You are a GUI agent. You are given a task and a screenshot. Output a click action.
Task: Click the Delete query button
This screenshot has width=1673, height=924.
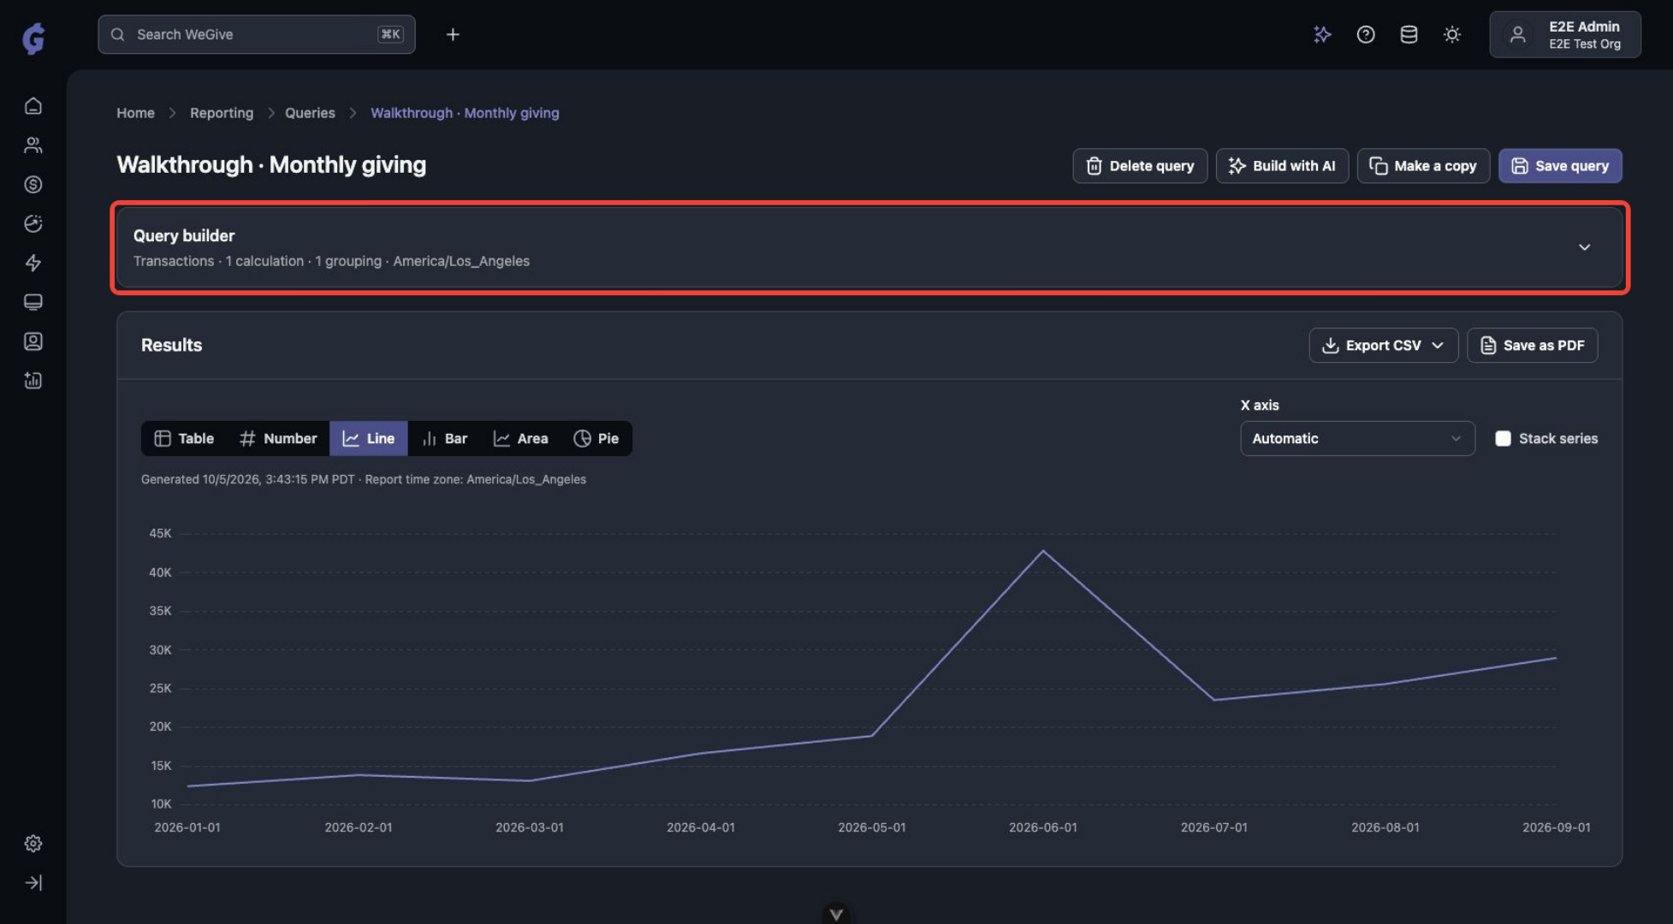[x=1140, y=166]
